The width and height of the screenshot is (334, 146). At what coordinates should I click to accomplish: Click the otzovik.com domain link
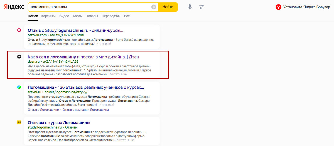coord(37,35)
